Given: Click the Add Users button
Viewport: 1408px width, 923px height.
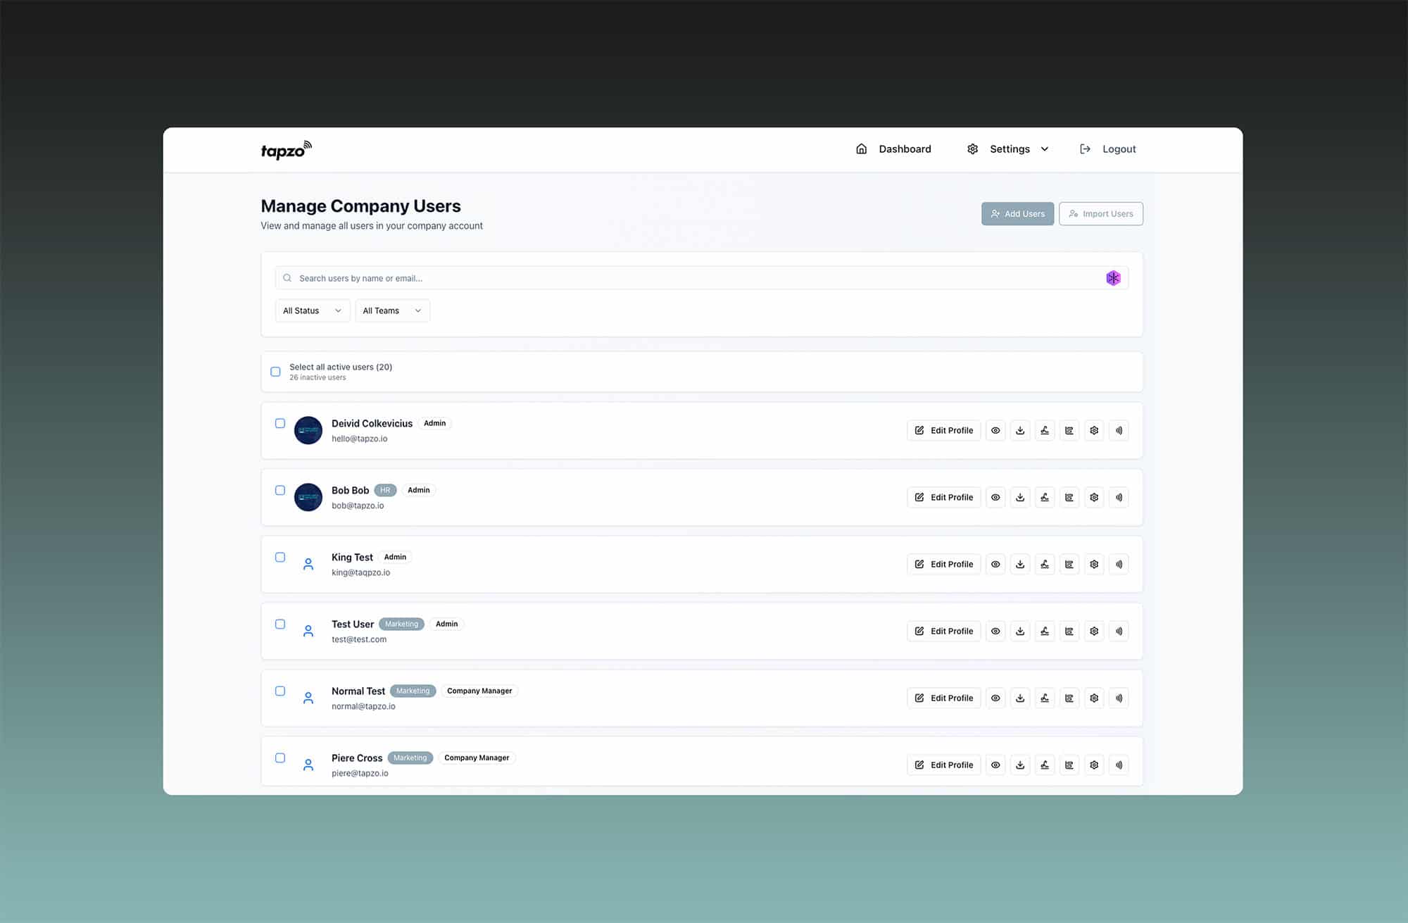Looking at the screenshot, I should tap(1017, 213).
